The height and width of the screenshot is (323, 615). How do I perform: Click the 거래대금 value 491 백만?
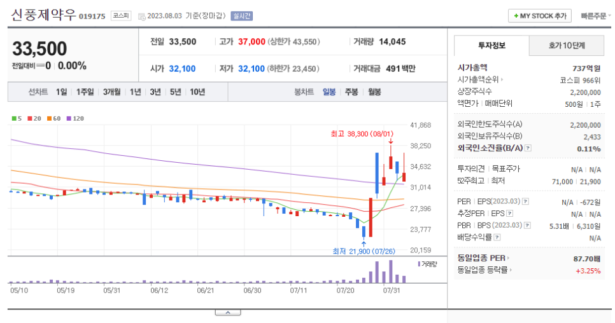coord(400,69)
